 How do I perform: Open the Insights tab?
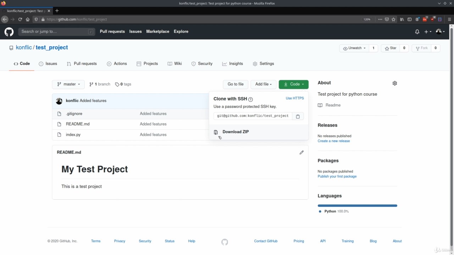tap(233, 64)
